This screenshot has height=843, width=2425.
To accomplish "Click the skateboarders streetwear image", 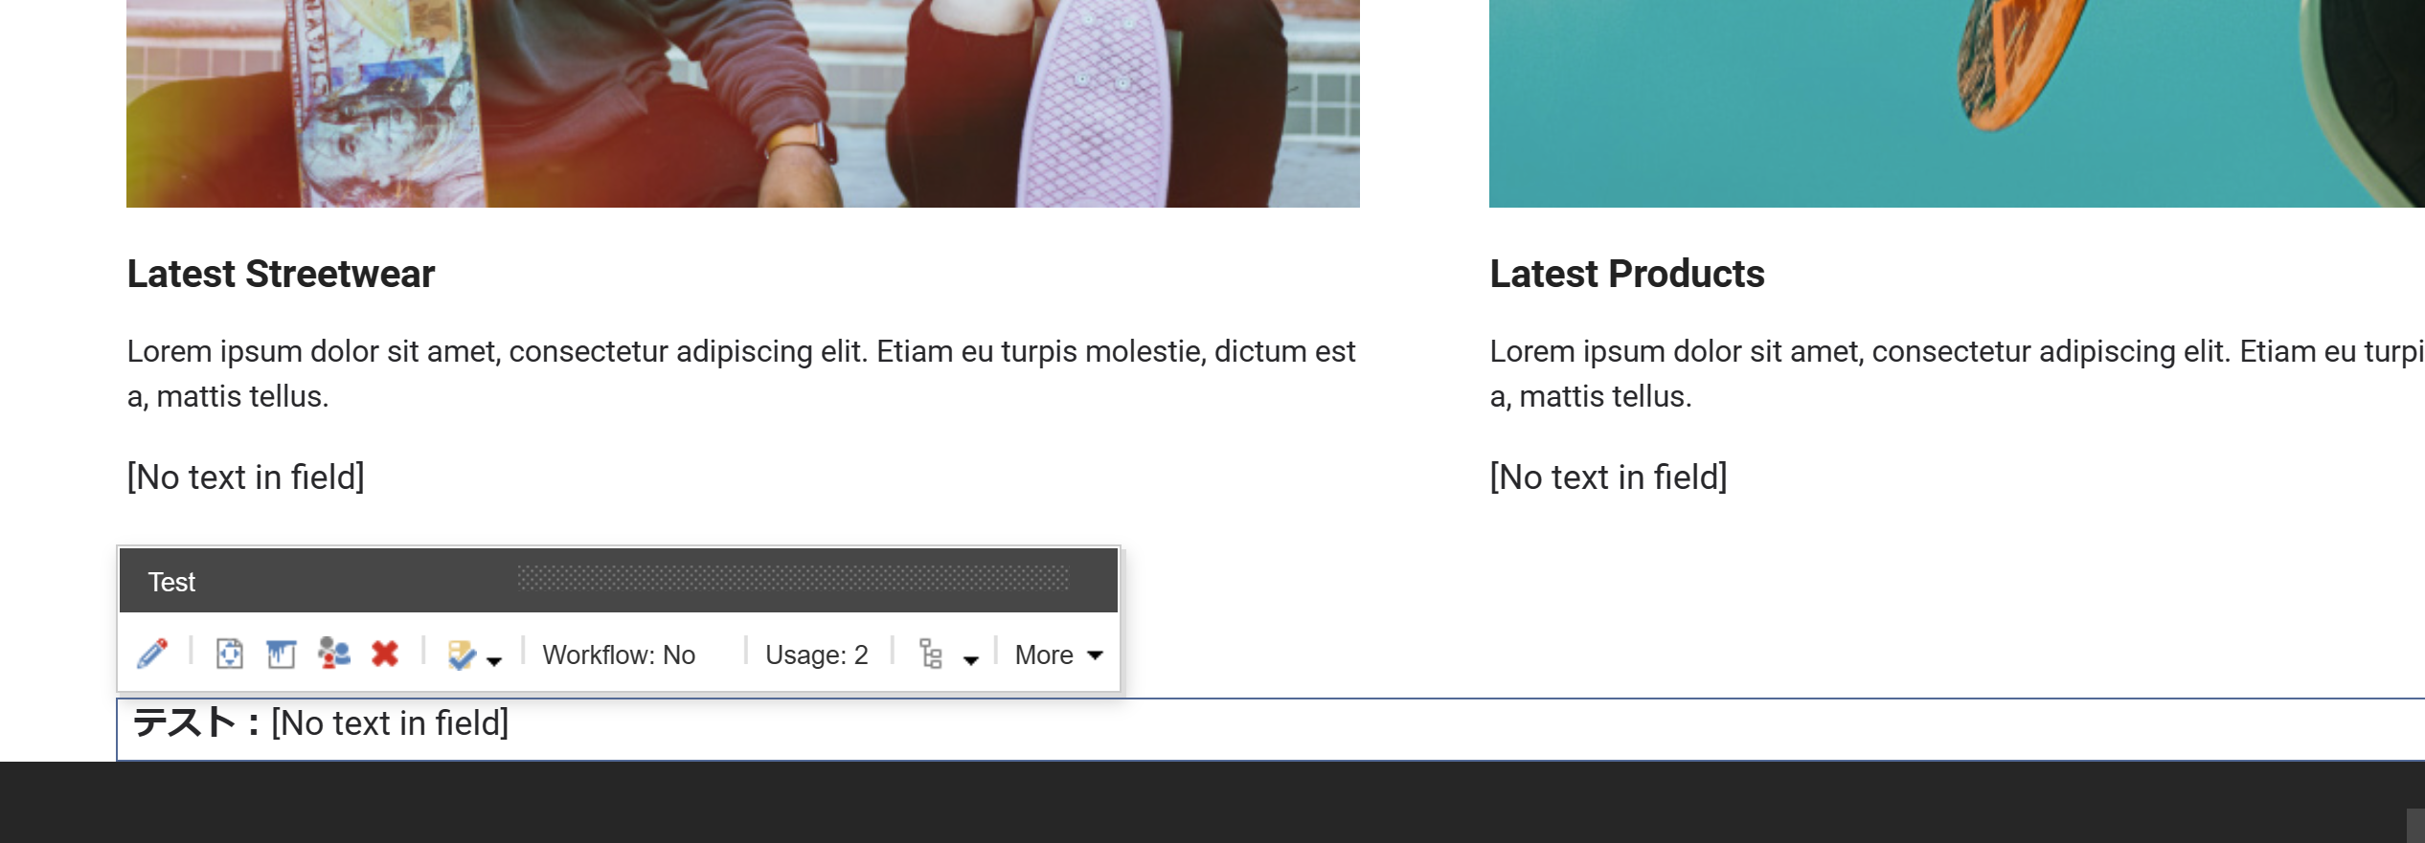I will point(743,103).
